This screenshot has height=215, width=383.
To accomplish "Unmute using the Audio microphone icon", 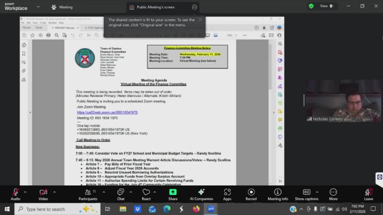I will coord(15,192).
